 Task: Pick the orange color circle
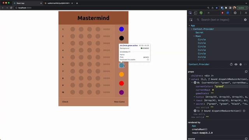tap(121, 74)
